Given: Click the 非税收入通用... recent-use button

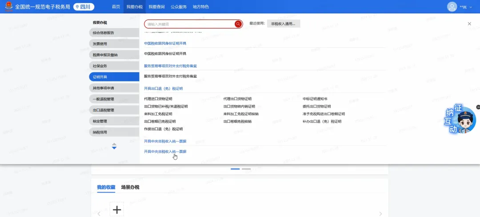Looking at the screenshot, I should click(283, 24).
